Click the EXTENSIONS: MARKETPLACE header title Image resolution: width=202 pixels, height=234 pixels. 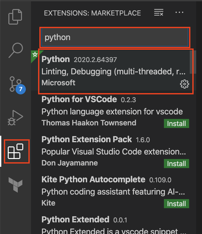point(92,13)
